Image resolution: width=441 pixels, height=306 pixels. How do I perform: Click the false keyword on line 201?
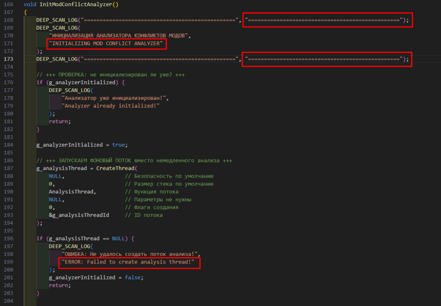(134, 277)
